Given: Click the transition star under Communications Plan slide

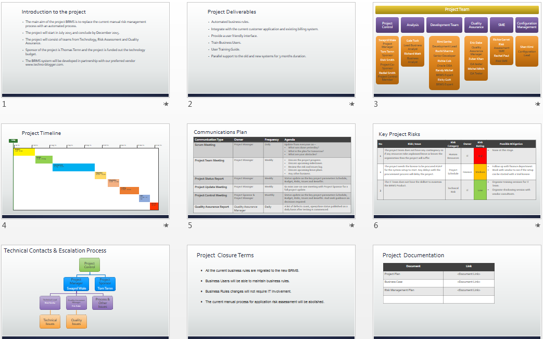Looking at the screenshot, I should tap(352, 225).
